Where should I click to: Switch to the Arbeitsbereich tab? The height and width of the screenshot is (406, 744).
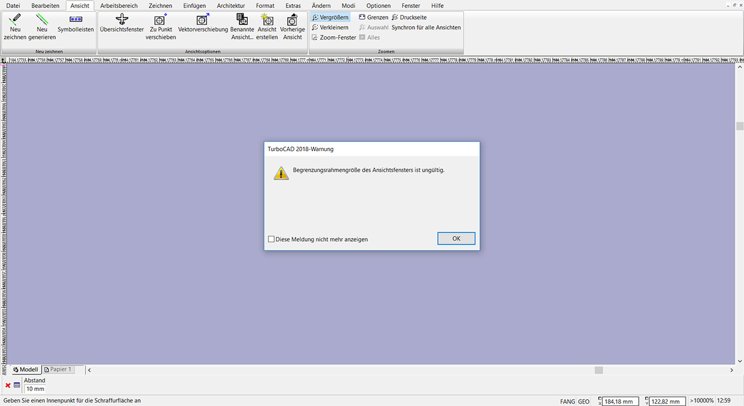(x=119, y=6)
